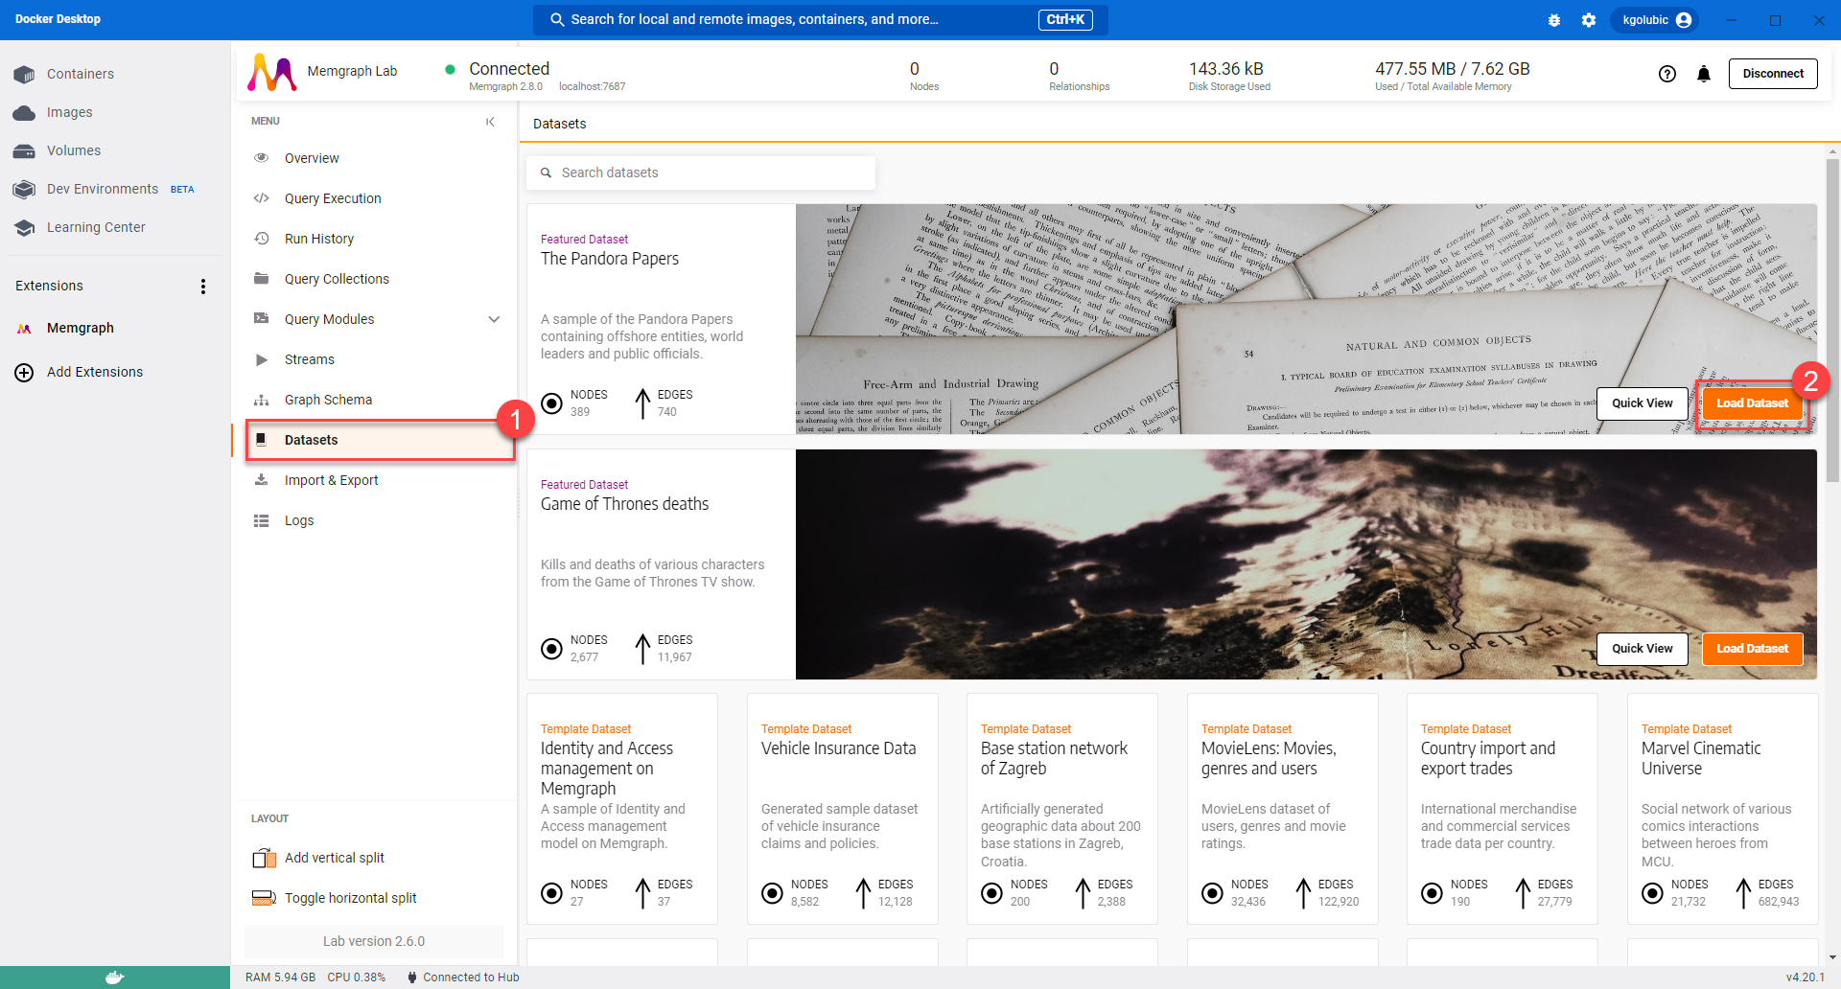Open the Containers section in Docker sidebar
Screen dimensions: 1841x989
click(x=81, y=74)
